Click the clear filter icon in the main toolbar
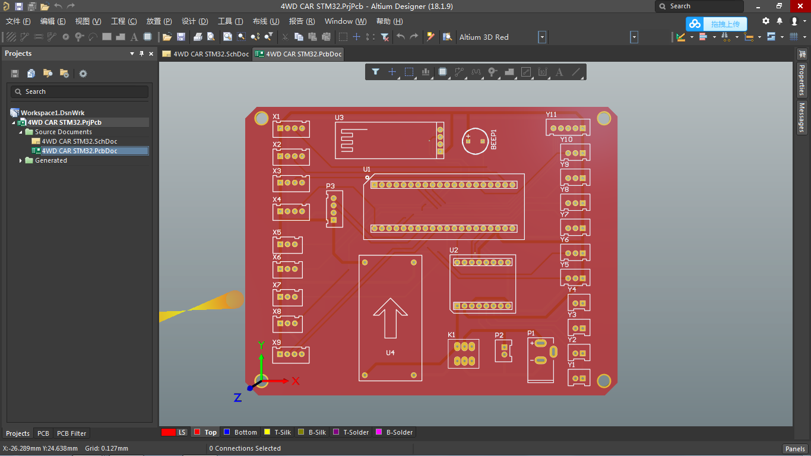811x456 pixels. (x=385, y=37)
